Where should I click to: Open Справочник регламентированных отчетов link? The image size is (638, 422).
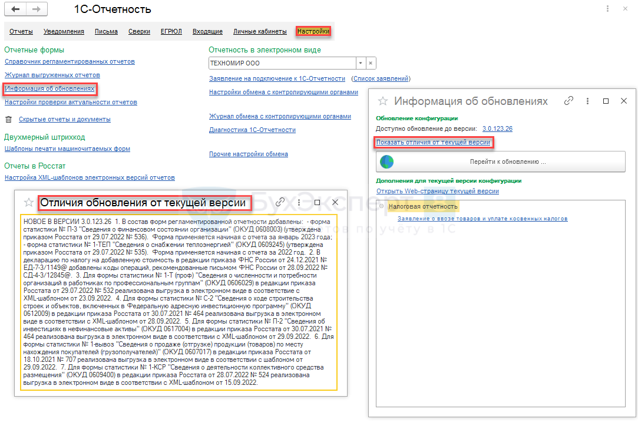pyautogui.click(x=70, y=61)
